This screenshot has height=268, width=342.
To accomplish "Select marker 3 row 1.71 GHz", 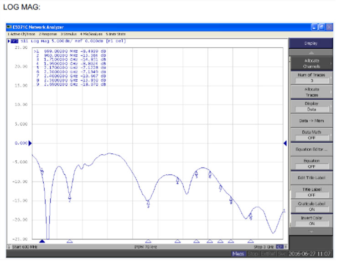I will click(70, 60).
